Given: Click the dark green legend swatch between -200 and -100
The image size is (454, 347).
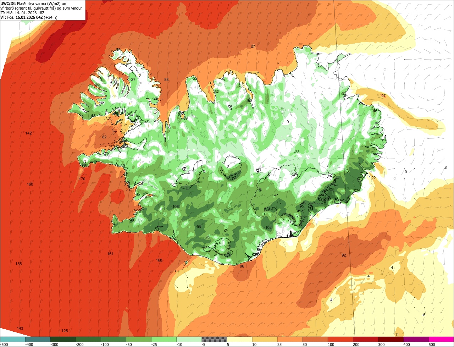Looking at the screenshot, I should point(88,339).
